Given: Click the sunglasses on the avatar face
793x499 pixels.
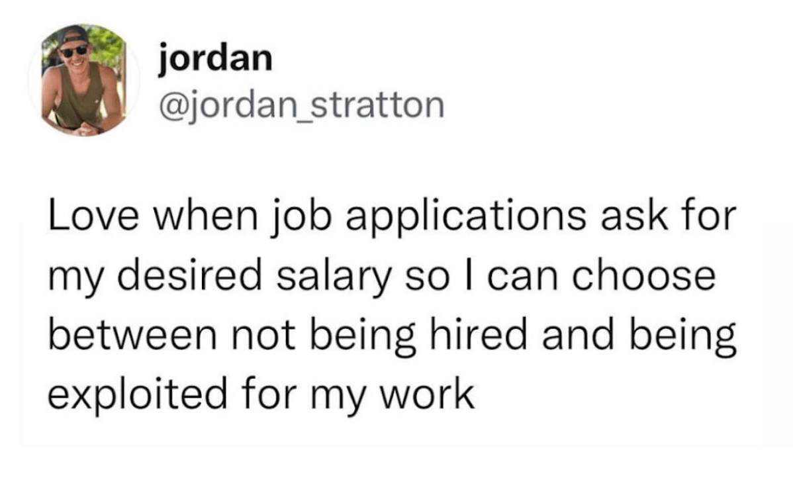Looking at the screenshot, I should (x=74, y=51).
